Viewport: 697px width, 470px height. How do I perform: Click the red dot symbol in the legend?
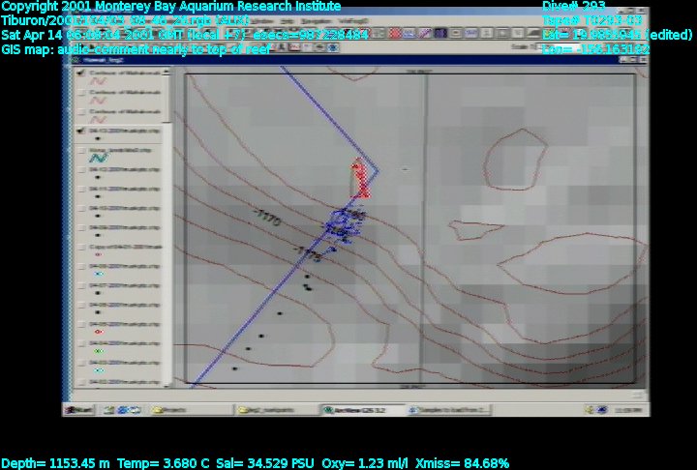(98, 332)
